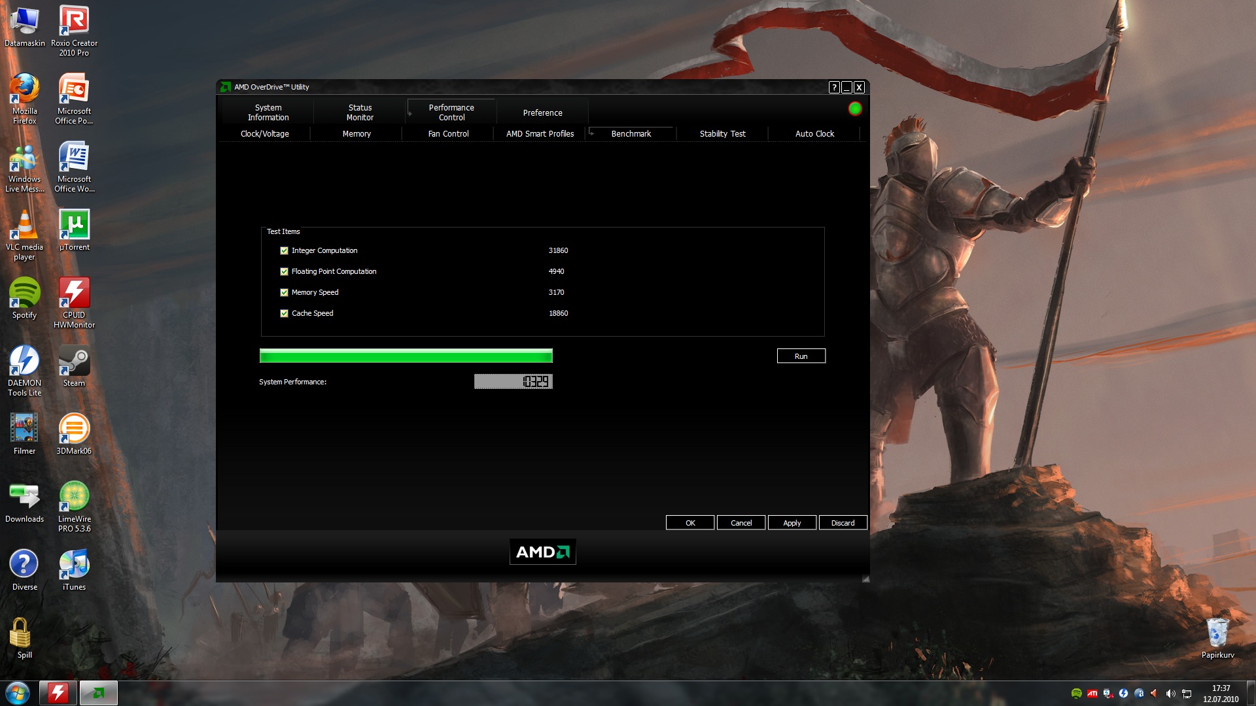Launch Roxio Creator 2010 Pro shortcut
Viewport: 1256px width, 706px height.
74,31
